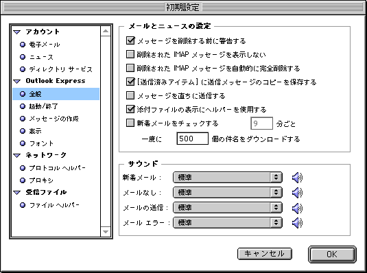This screenshot has width=367, height=273.
Task: Open the メール エラー sound dropdown
Action: tap(228, 223)
